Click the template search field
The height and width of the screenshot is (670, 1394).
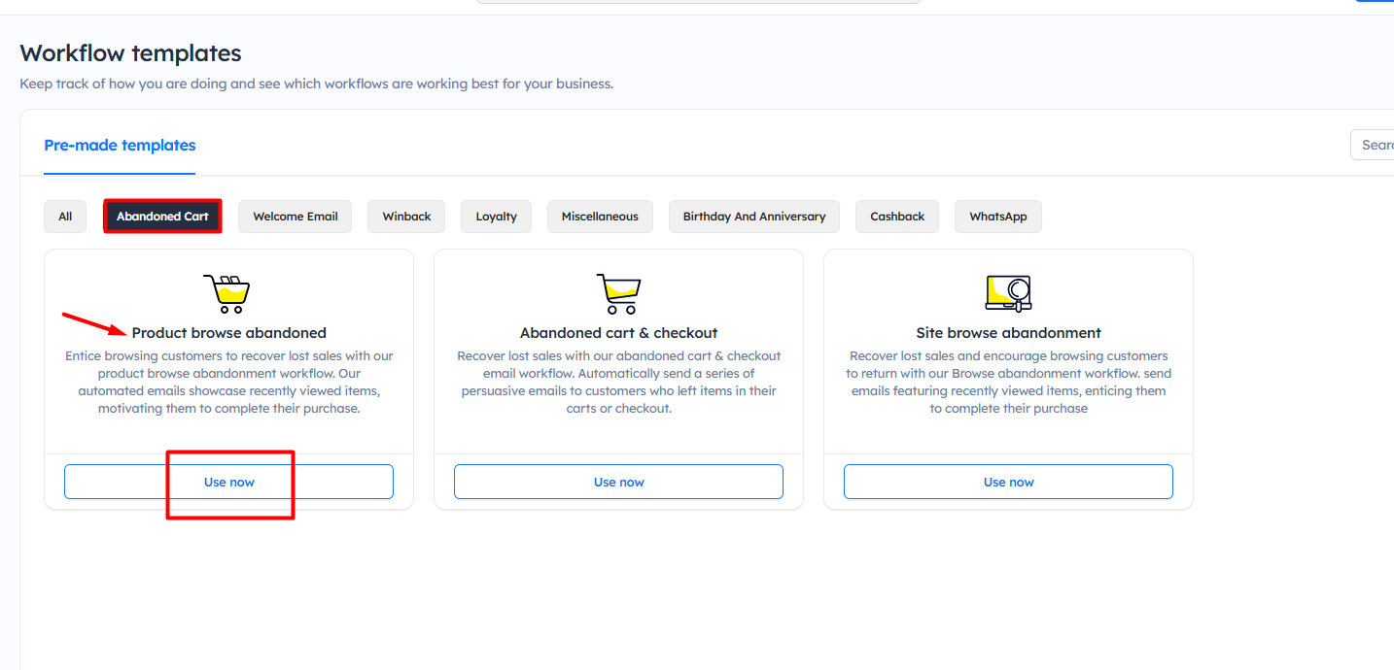1375,145
